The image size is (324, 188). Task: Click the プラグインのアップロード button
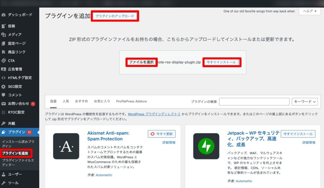(x=115, y=16)
